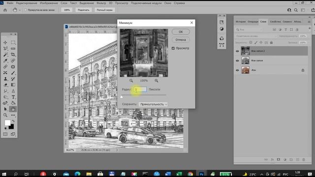Click the 100% zoom button in the options bar
Image resolution: width=315 pixels, height=177 pixels.
coord(67,10)
